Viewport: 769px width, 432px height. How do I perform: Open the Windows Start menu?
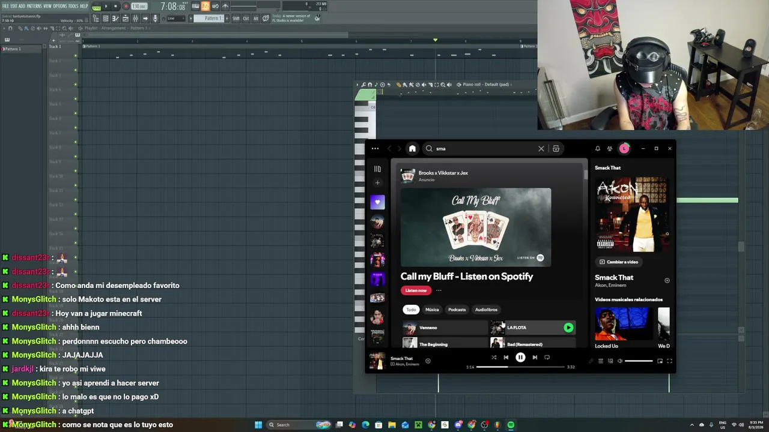pos(258,425)
